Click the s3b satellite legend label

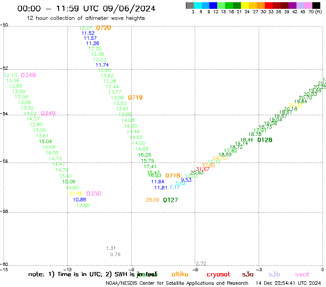[274, 274]
